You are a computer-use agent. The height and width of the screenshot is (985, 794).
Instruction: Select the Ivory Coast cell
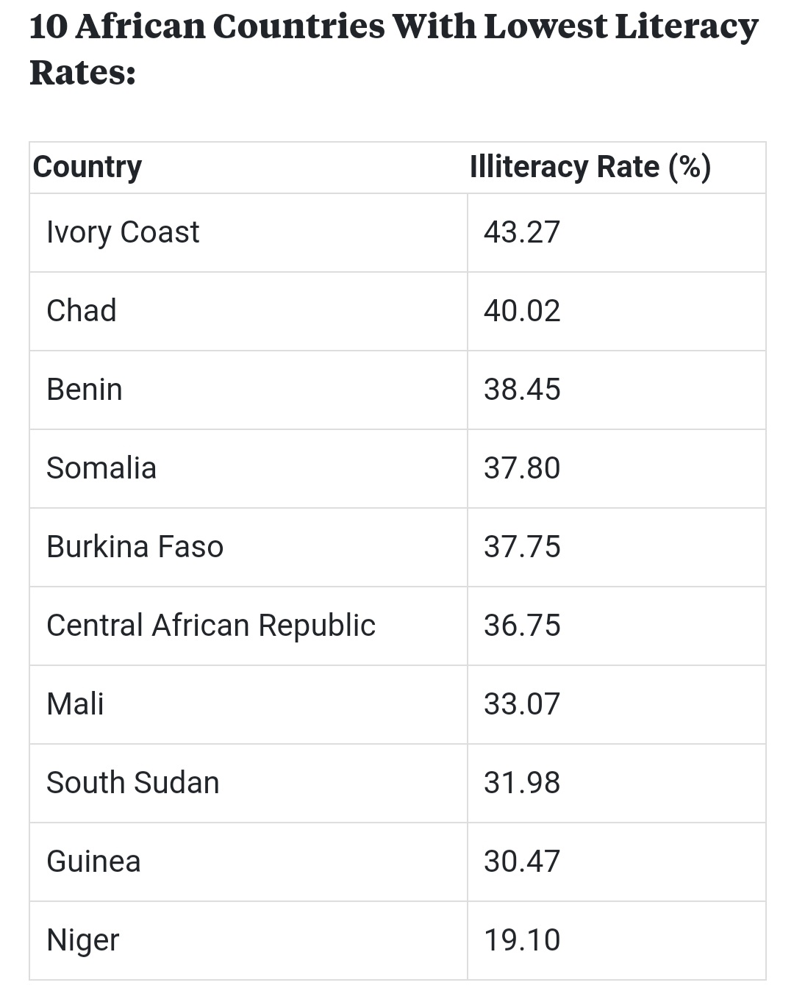click(x=123, y=232)
